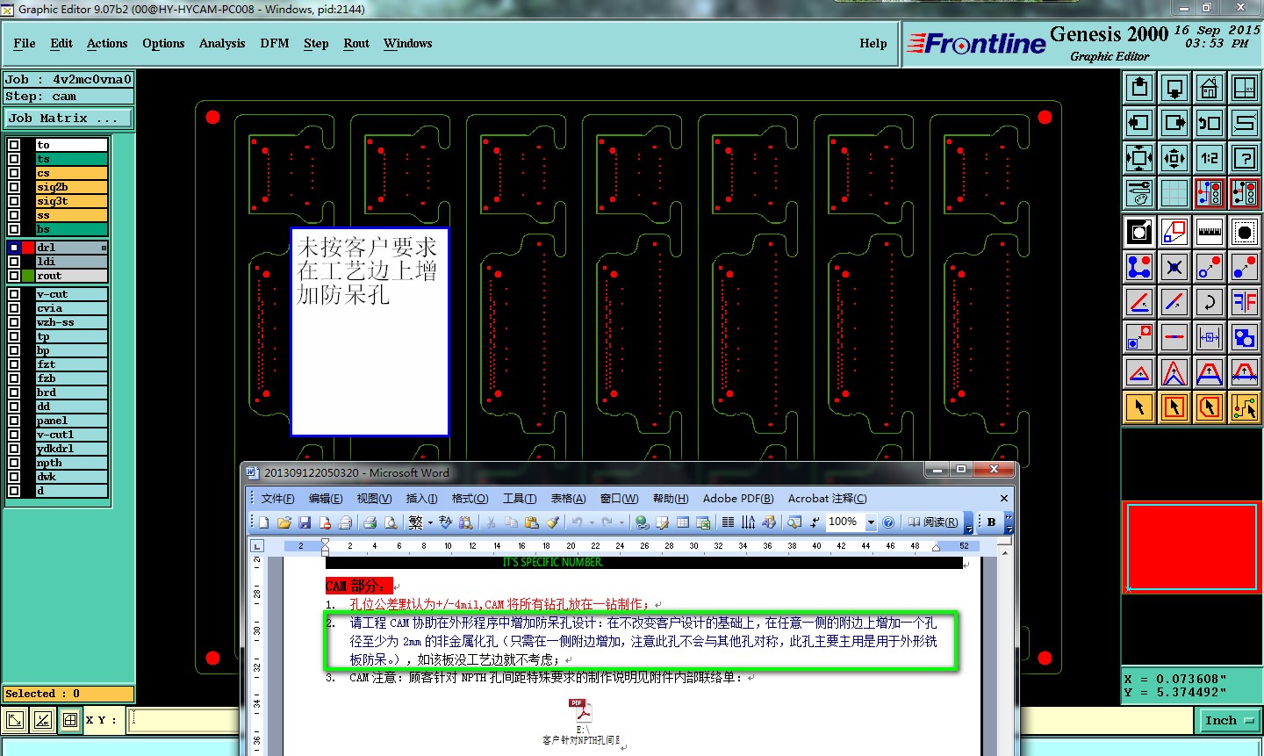
Task: Click the Print icon in Word toolbar
Action: click(370, 522)
